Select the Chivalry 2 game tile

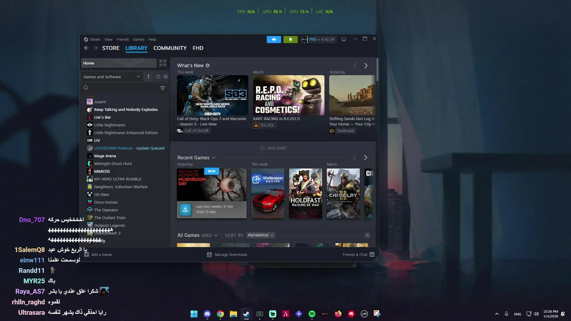(343, 193)
